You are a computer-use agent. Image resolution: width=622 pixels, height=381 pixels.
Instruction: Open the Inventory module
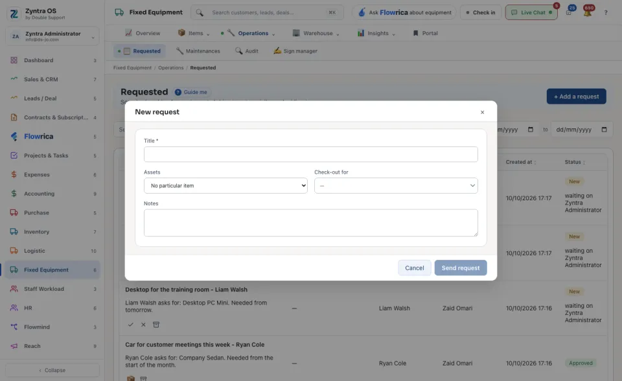point(52,232)
